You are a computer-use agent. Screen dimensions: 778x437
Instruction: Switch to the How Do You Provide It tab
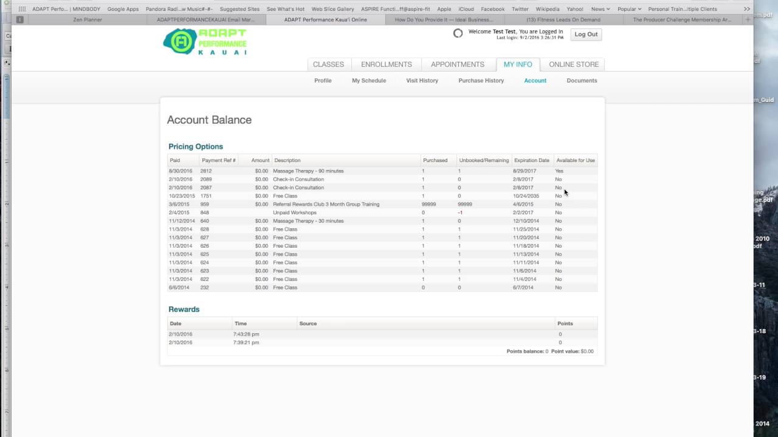[x=444, y=19]
